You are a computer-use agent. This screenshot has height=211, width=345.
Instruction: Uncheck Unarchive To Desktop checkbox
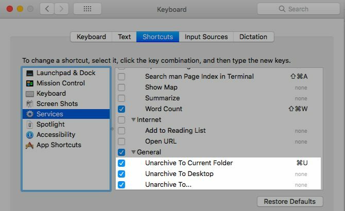122,174
